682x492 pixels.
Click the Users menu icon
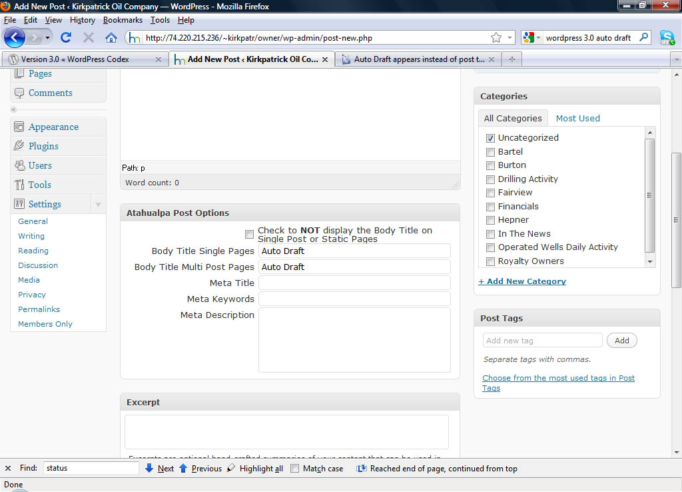(x=19, y=165)
